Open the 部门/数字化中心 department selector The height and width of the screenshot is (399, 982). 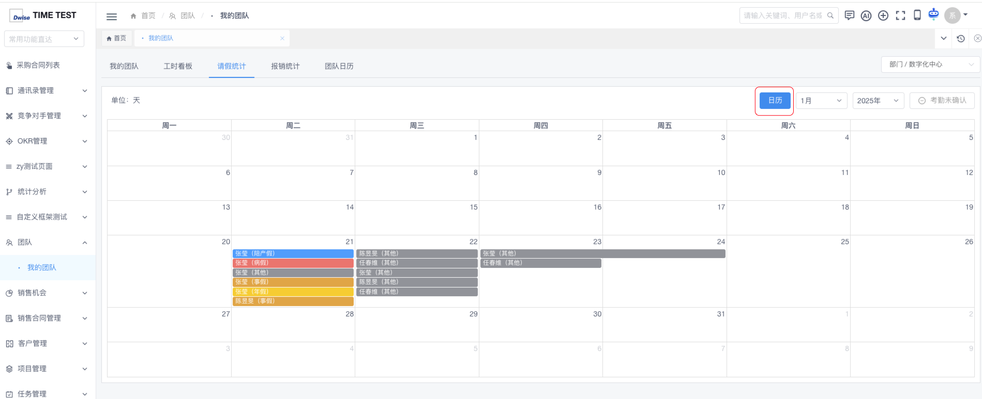[930, 65]
